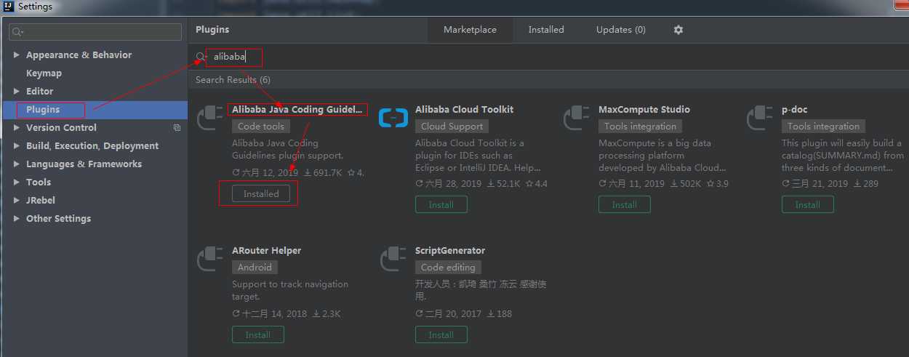Install Alibaba Cloud Toolkit plugin
The image size is (909, 357).
(x=441, y=205)
